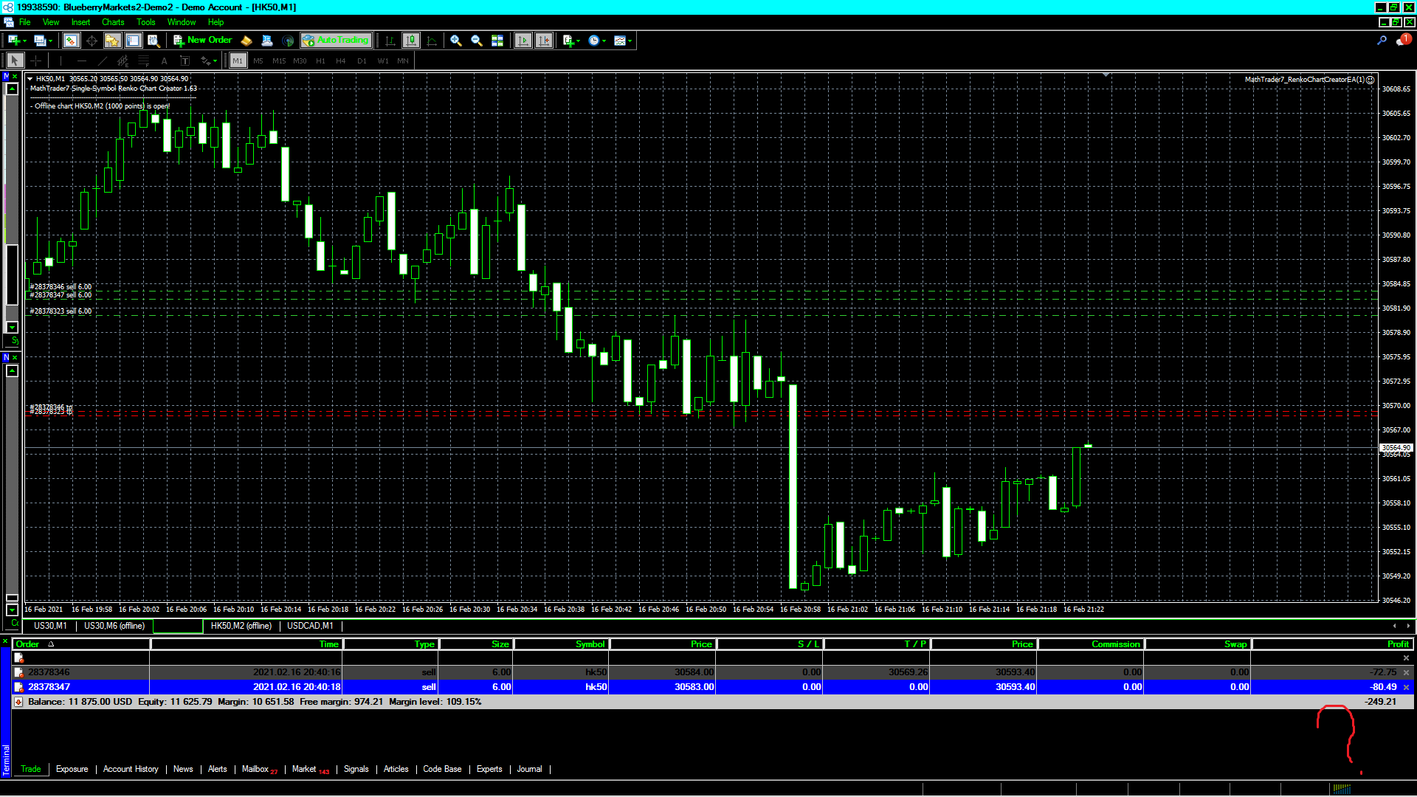Open the Navigator panel icon
The image size is (1417, 797).
click(112, 41)
